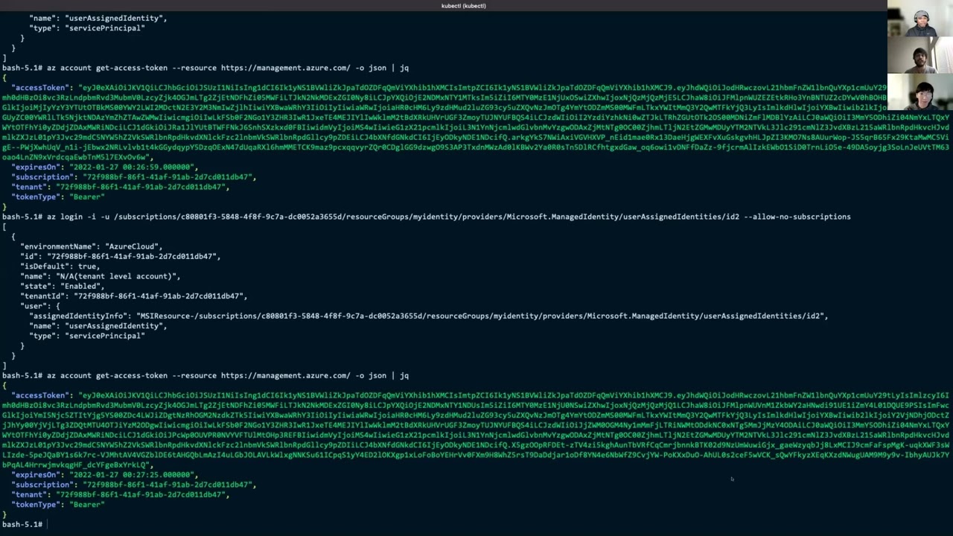Click the --allow-no-subscriptions flag

(797, 217)
